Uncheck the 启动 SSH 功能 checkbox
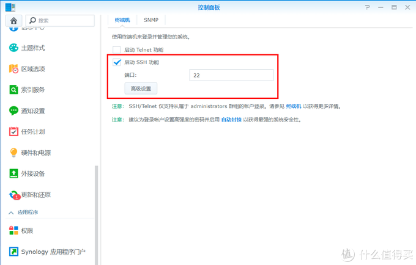This screenshot has height=265, width=416. 117,62
